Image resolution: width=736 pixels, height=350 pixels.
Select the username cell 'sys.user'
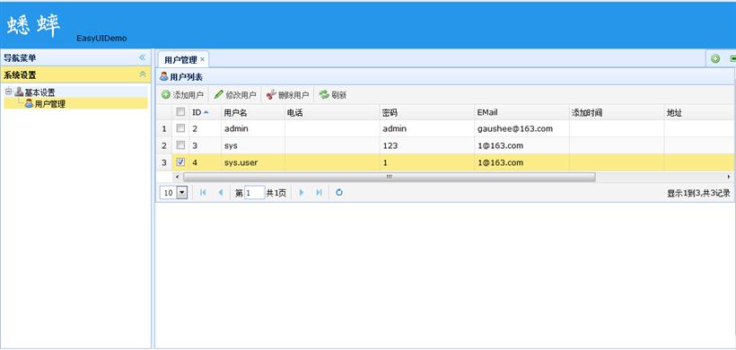(x=252, y=162)
